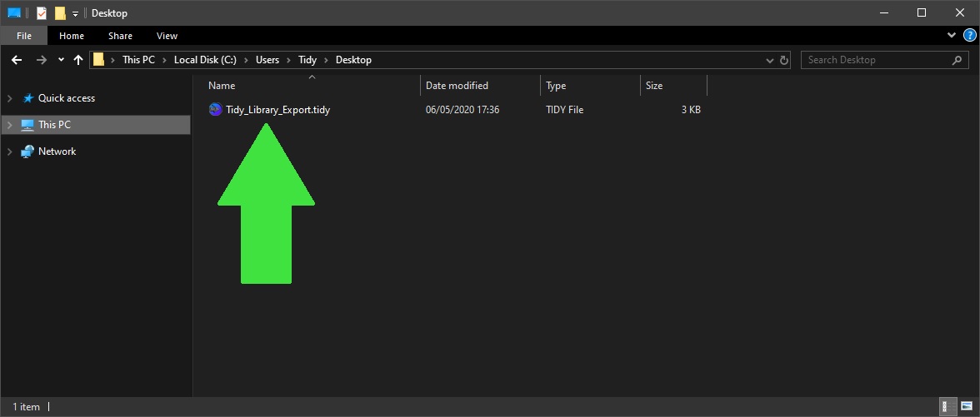Screen dimensions: 980x417
Task: Click Users to Tidy breadcrumb chevron
Action: coord(288,60)
